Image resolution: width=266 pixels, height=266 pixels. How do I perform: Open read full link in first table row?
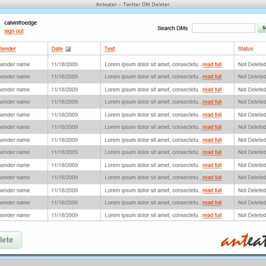(212, 64)
